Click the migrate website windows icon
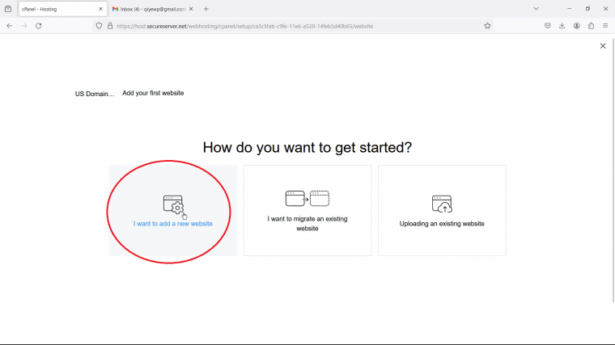The height and width of the screenshot is (345, 615). click(x=307, y=199)
